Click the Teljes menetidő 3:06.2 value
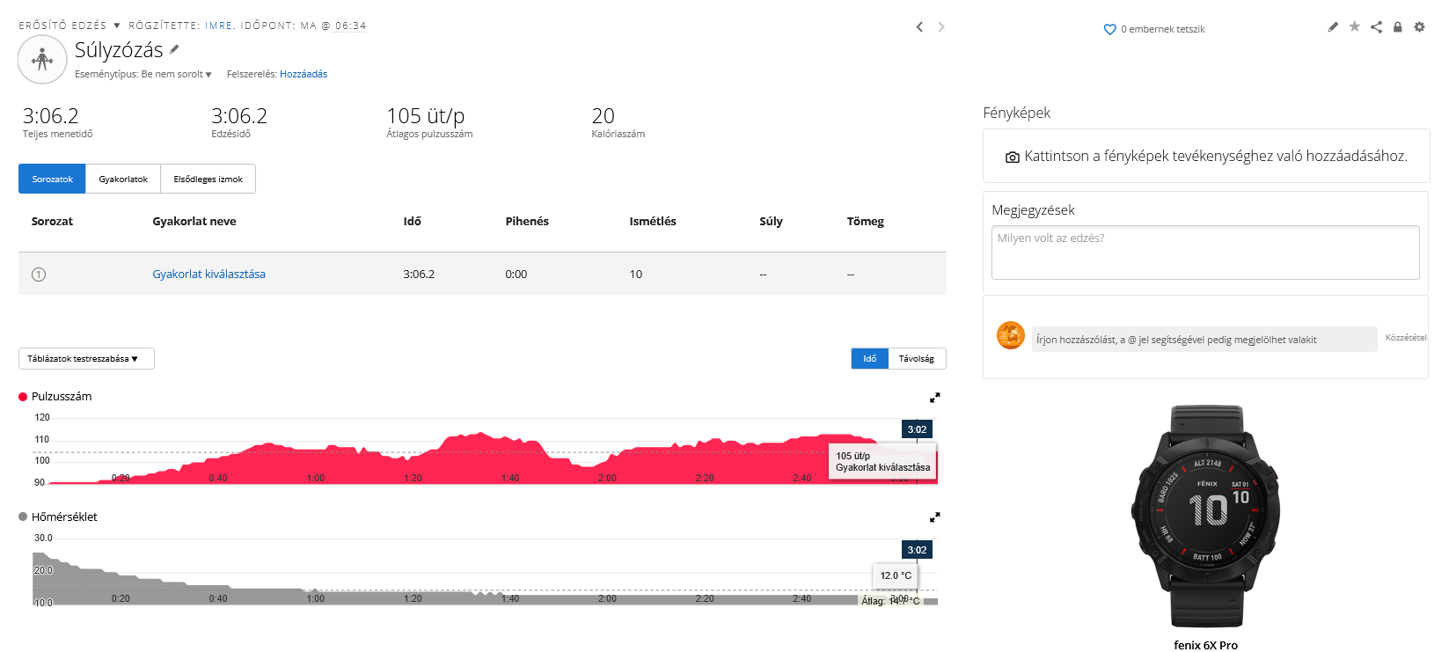Viewport: 1434px width, 652px height. (x=51, y=116)
